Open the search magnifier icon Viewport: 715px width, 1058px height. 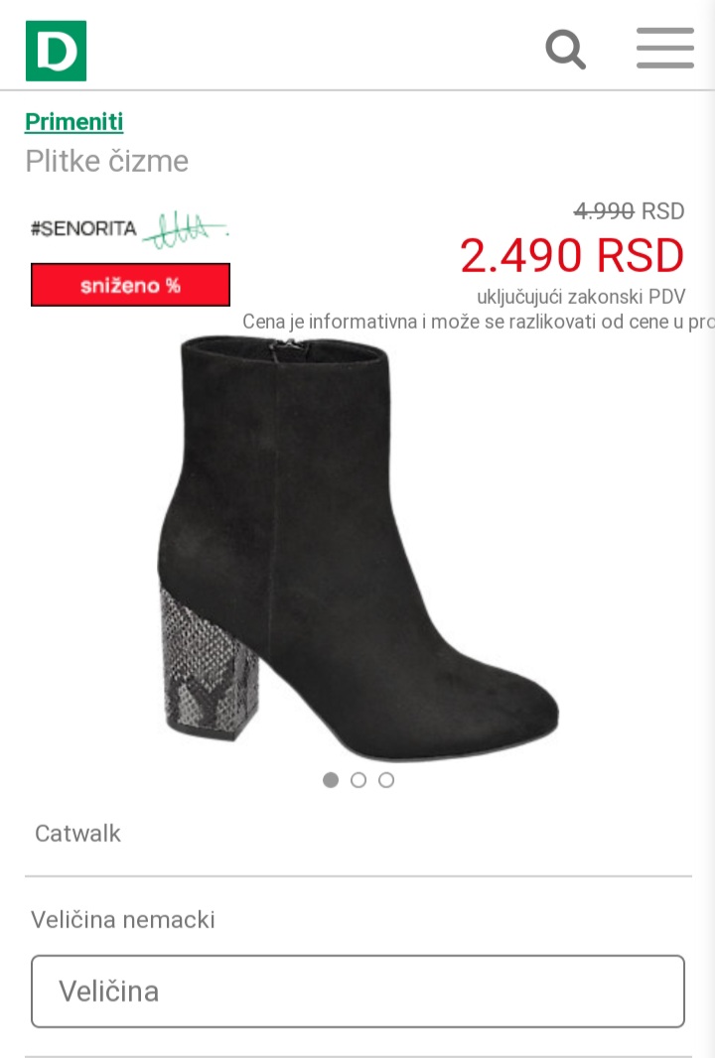point(565,50)
